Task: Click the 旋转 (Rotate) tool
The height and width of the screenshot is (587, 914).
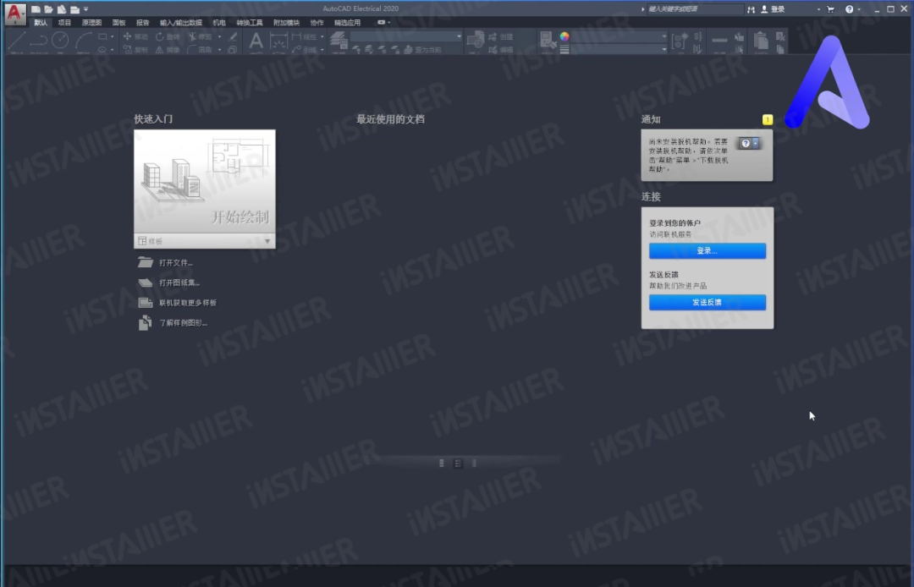Action: click(x=168, y=36)
